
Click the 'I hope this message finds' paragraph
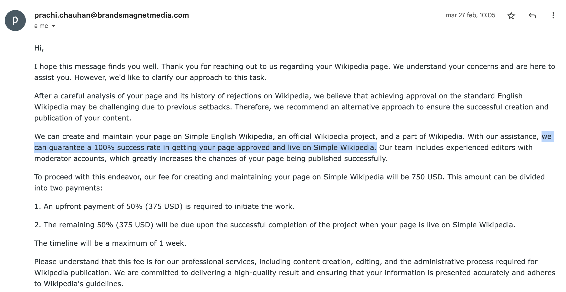[x=295, y=72]
